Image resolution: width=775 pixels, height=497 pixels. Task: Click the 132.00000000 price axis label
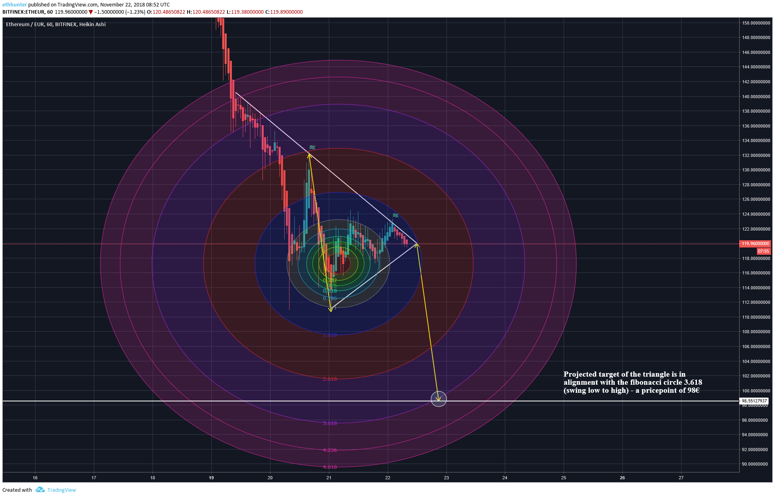coord(756,155)
